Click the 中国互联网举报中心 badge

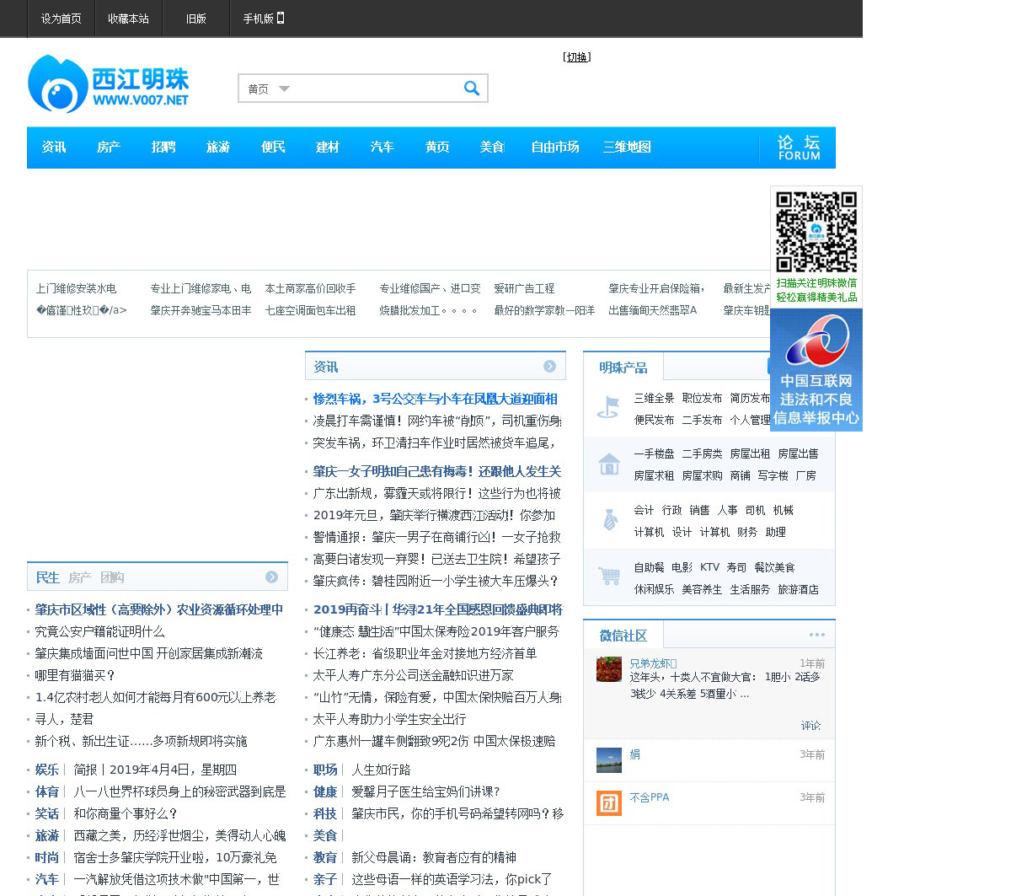coord(816,370)
